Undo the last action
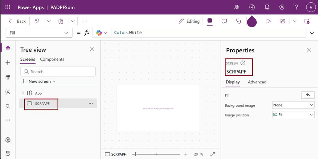This screenshot has width=318, height=159. click(37, 21)
